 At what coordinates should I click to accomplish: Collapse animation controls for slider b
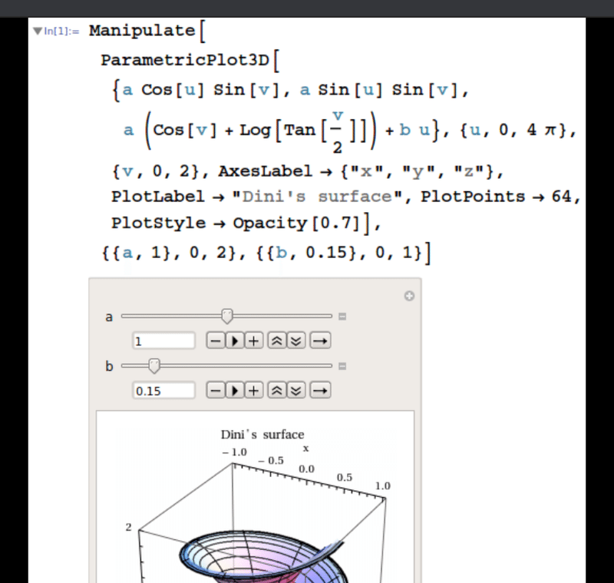point(342,366)
